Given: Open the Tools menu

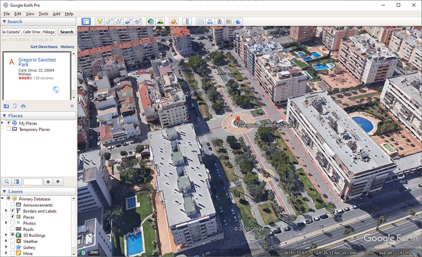Looking at the screenshot, I should pos(43,14).
